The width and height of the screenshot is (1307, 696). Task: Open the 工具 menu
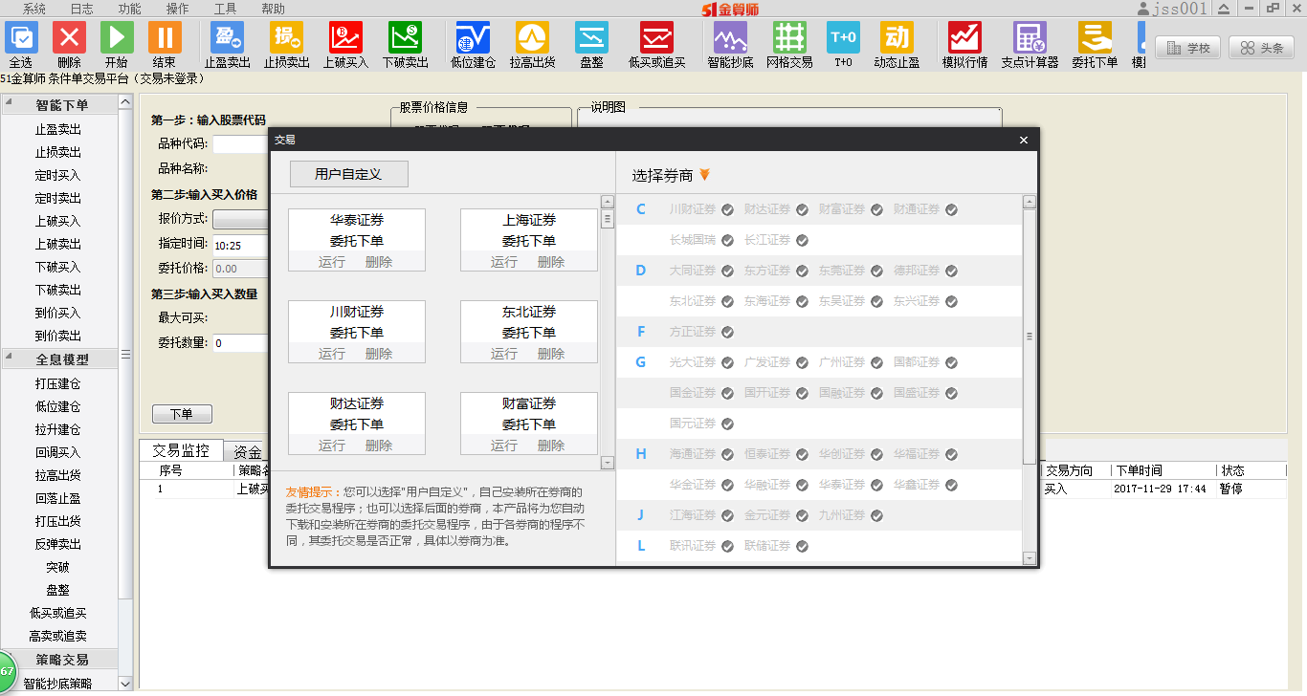(x=226, y=9)
